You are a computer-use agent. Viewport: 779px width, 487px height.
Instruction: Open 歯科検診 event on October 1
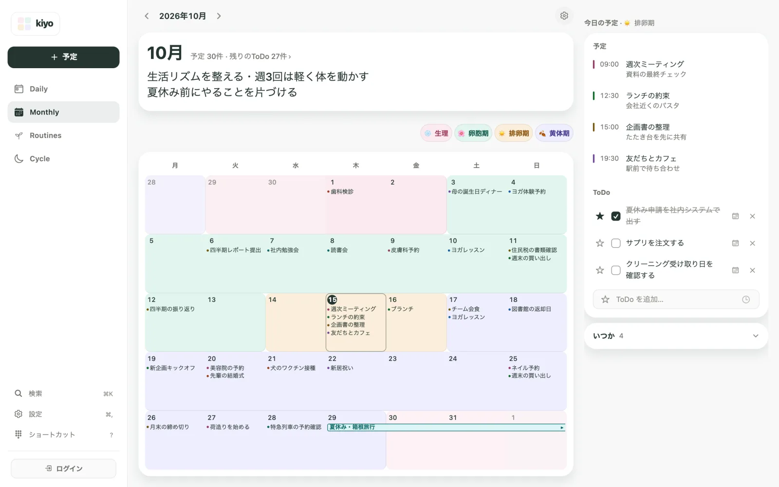click(340, 192)
